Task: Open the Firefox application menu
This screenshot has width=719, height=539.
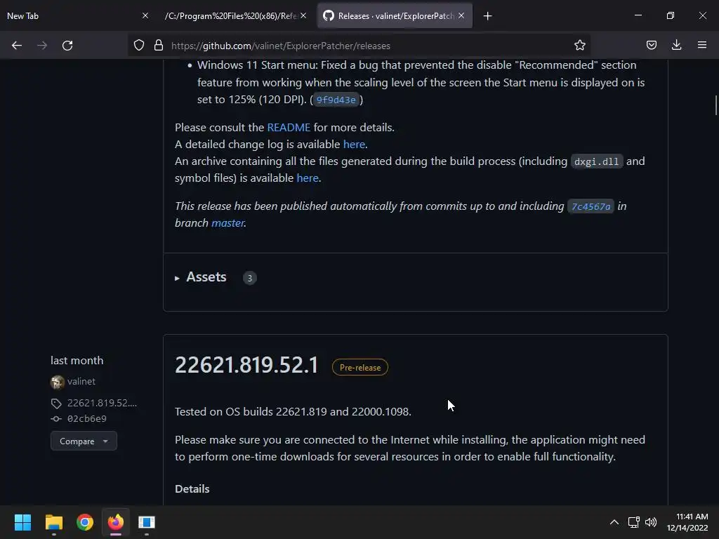Action: point(702,46)
